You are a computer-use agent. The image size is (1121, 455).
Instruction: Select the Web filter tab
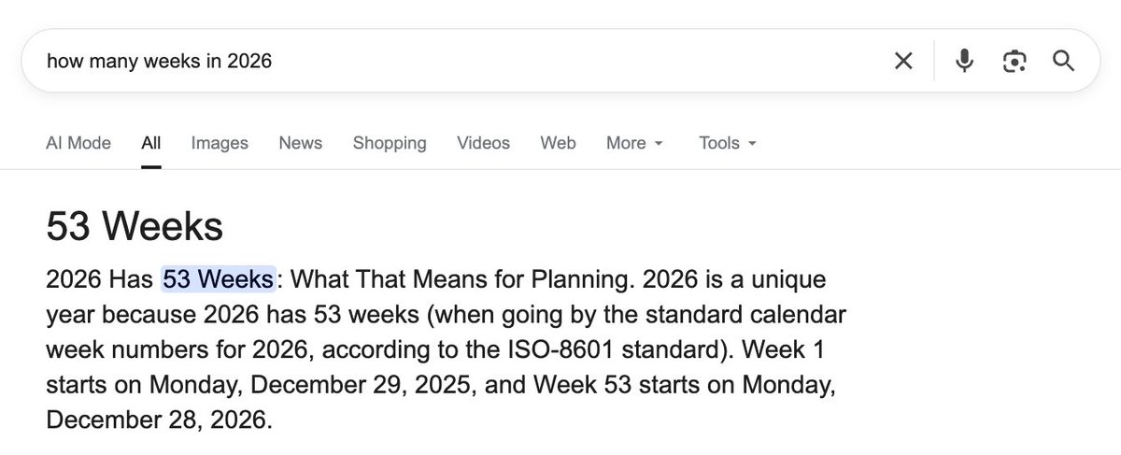tap(558, 143)
